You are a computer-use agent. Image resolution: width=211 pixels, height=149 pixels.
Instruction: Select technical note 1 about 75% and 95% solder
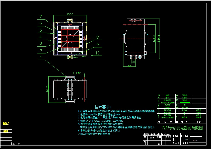click(x=116, y=111)
